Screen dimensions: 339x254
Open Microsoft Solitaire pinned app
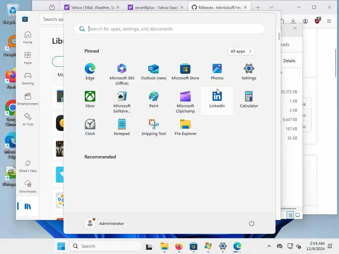[122, 102]
